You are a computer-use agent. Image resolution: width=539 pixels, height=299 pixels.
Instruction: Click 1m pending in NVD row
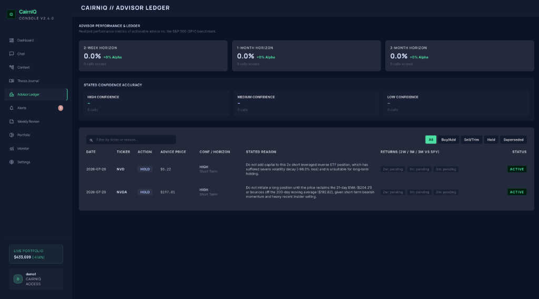pyautogui.click(x=419, y=169)
